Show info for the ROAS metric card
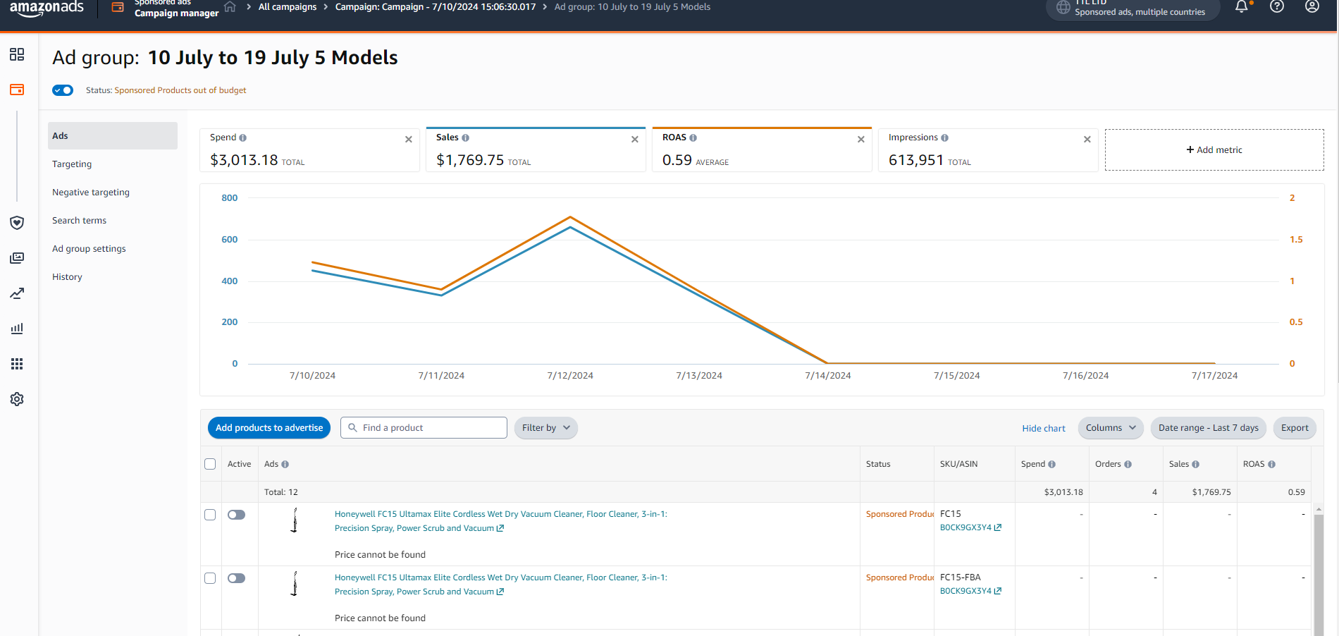 pyautogui.click(x=693, y=138)
